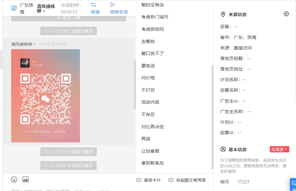
Task: Click the 省市：广东，珠海 row
Action: (238, 37)
